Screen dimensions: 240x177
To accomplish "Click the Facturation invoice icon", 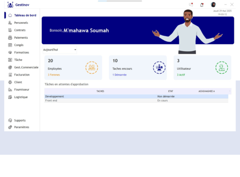I will [10, 75].
